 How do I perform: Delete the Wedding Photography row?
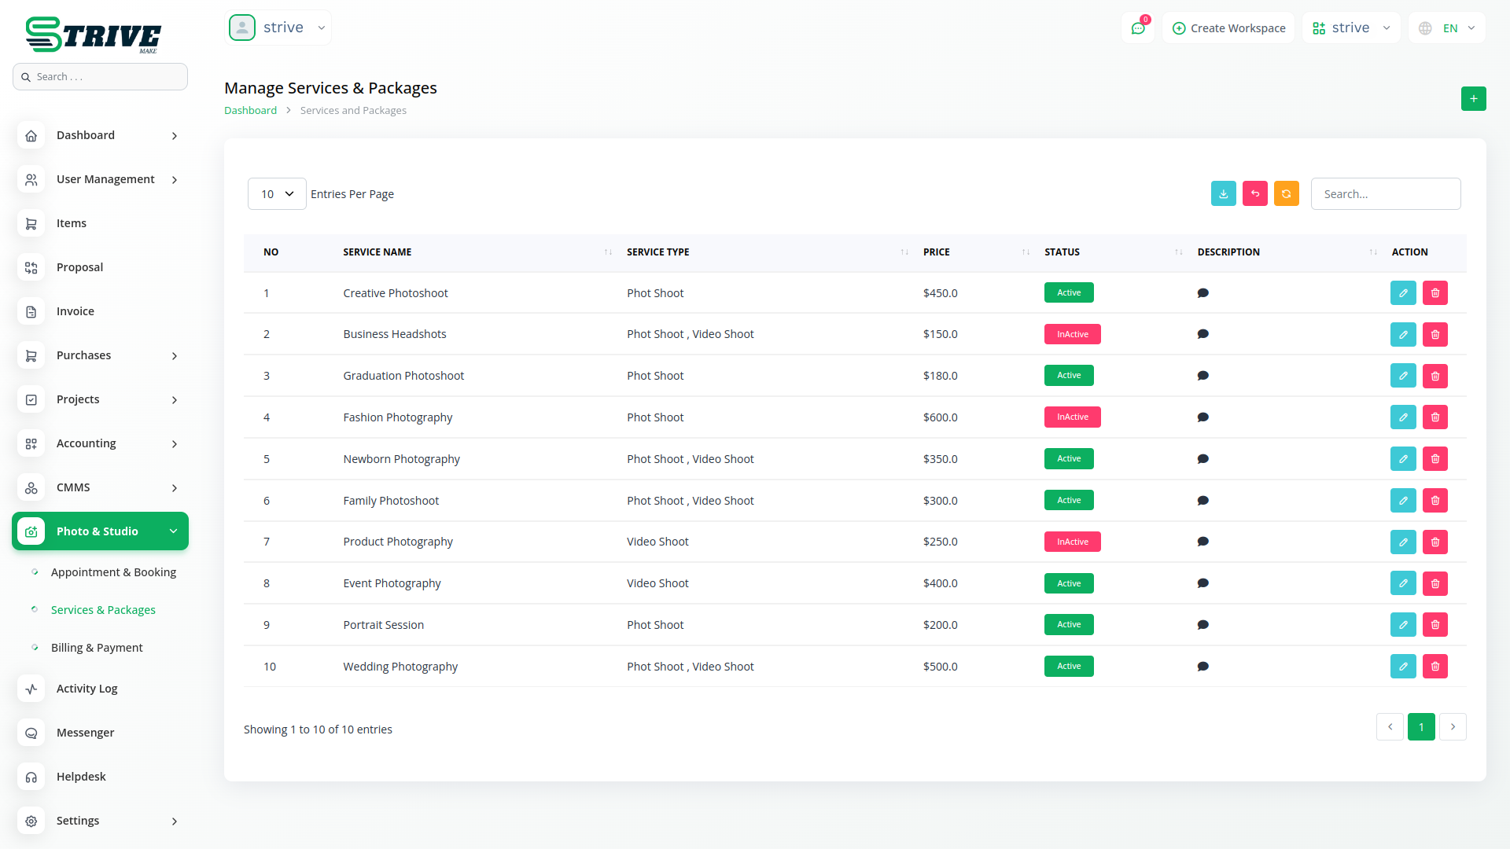[1434, 667]
